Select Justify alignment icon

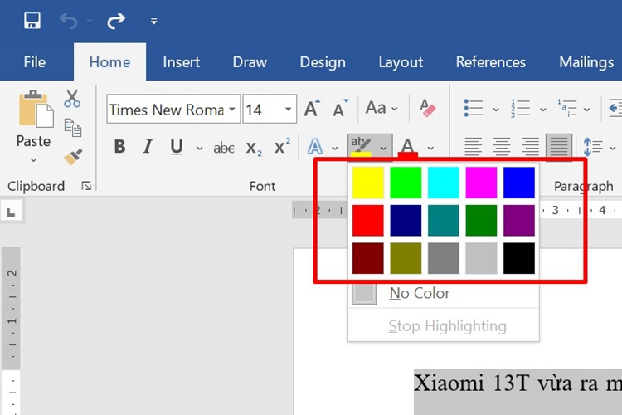coord(559,146)
